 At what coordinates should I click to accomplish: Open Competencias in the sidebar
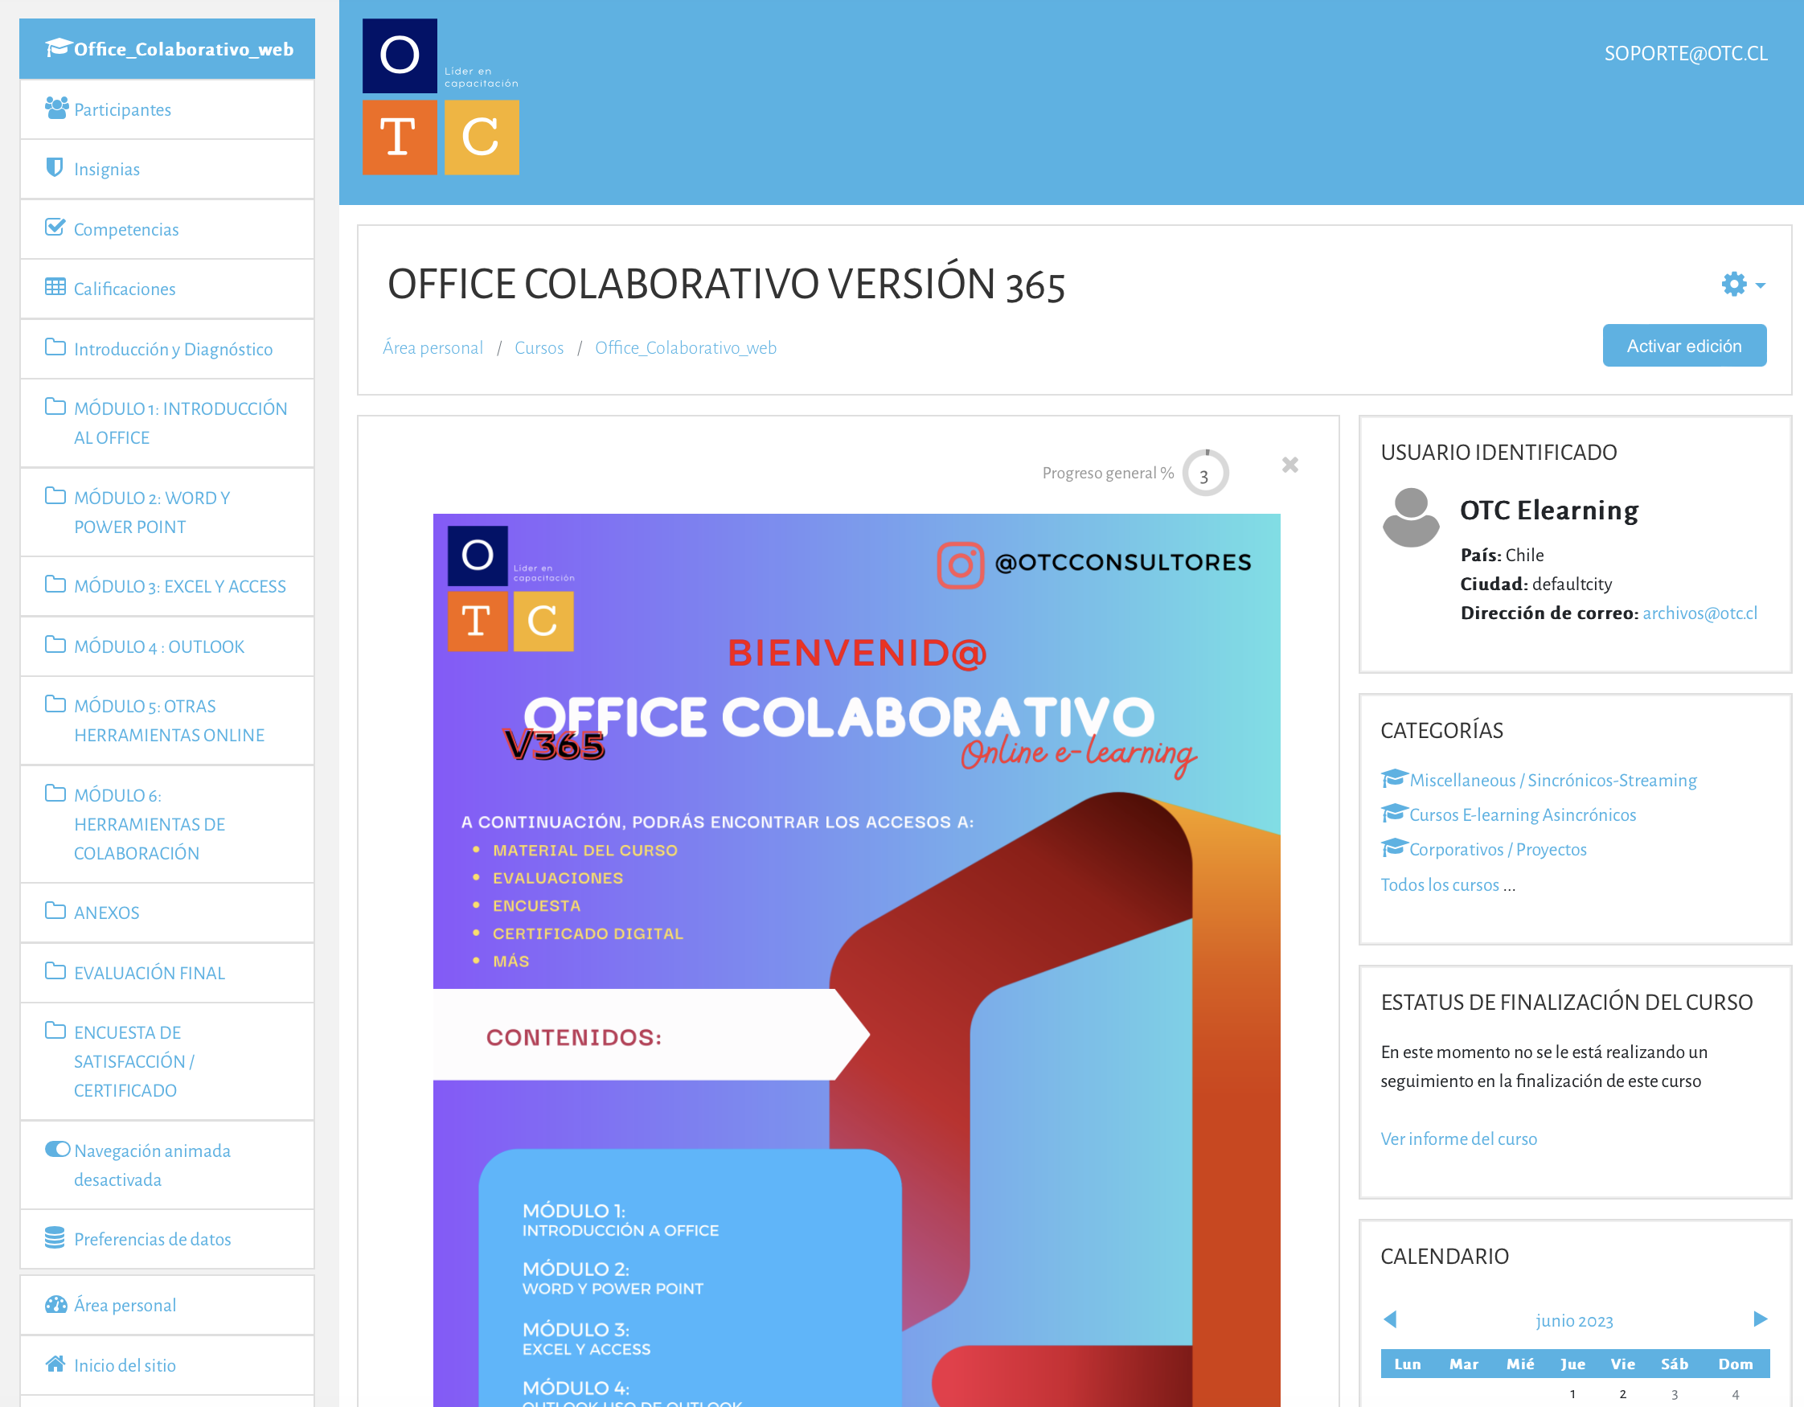pos(167,229)
